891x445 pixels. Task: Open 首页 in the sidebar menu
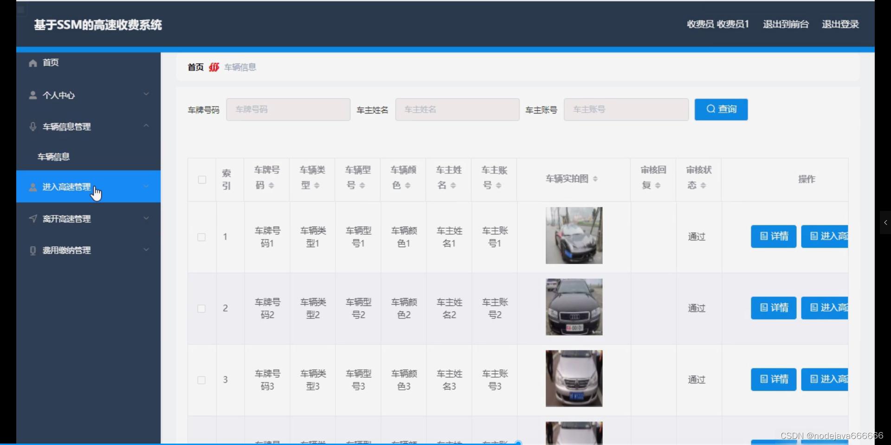click(89, 63)
